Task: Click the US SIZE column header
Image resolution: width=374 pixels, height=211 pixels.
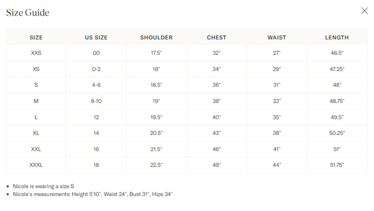Action: tap(96, 38)
